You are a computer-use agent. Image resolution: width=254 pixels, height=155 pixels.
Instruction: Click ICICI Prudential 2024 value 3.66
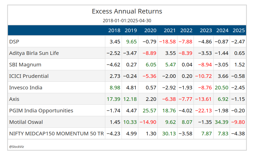coord(223,76)
